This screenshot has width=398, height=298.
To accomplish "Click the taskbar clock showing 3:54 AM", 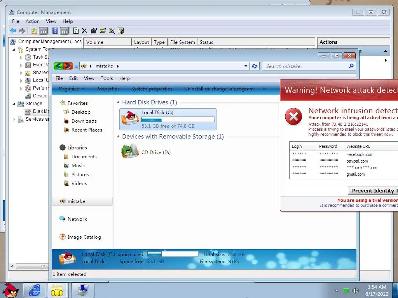I will 377,290.
